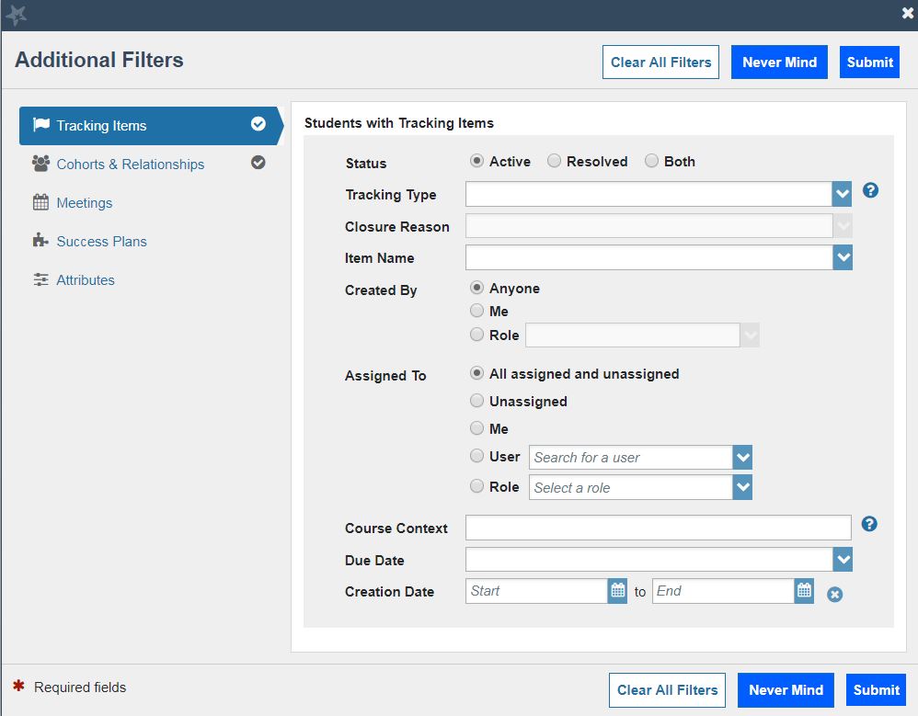This screenshot has width=918, height=716.
Task: Choose Created By Role option
Action: point(476,334)
